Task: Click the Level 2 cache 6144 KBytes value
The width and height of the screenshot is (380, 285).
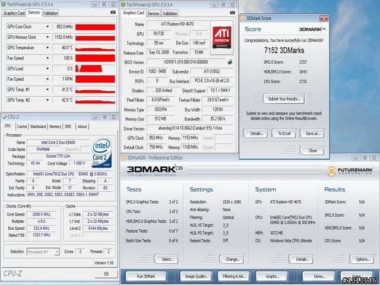Action: click(x=98, y=228)
